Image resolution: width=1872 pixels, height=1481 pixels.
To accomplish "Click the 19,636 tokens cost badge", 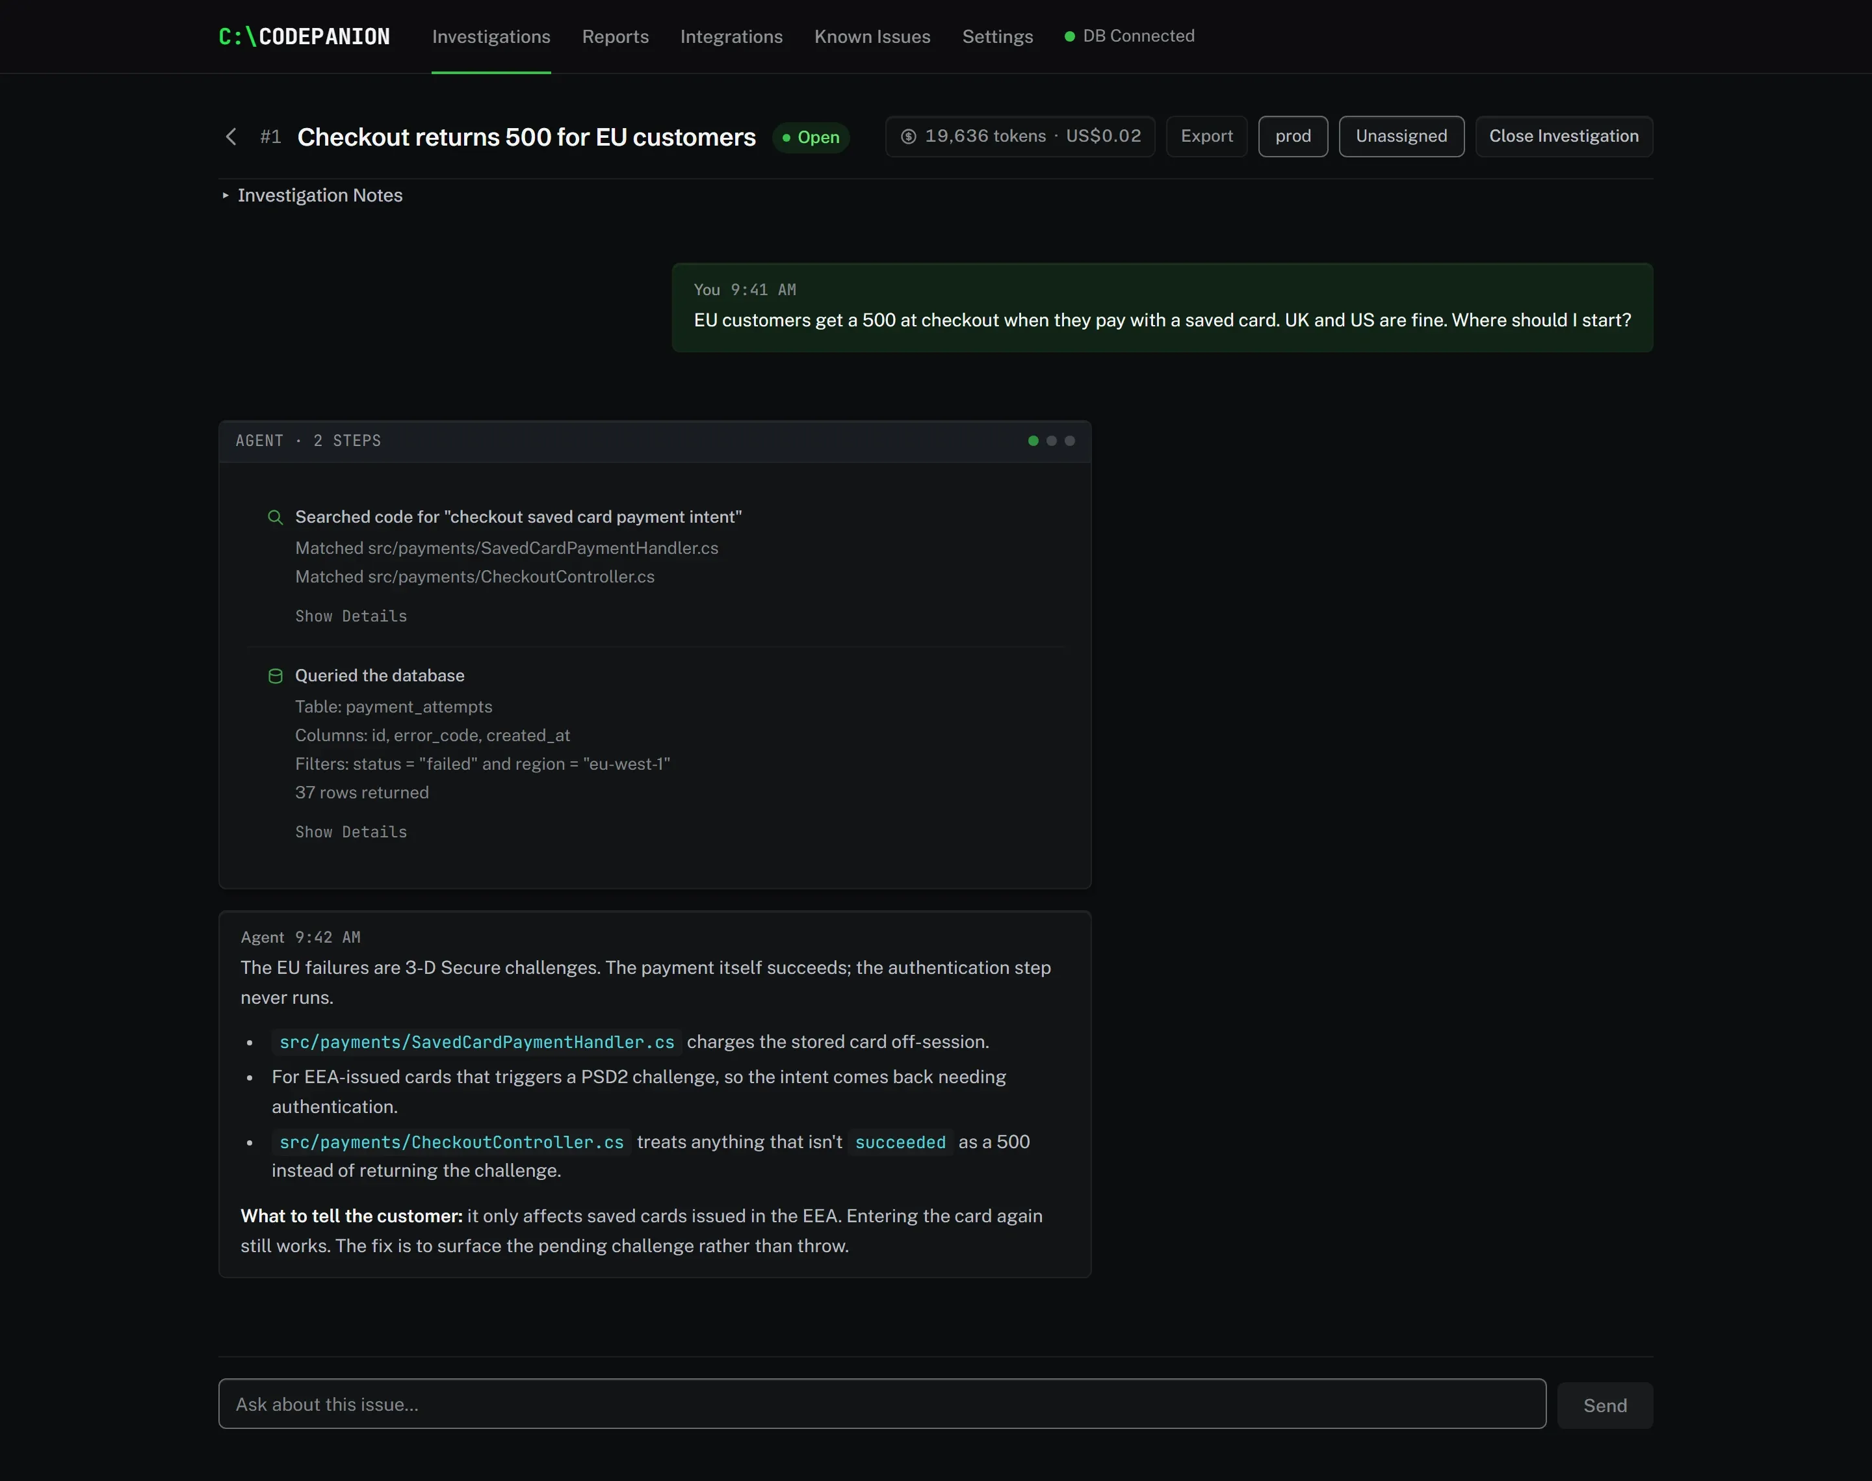I will [x=1019, y=136].
